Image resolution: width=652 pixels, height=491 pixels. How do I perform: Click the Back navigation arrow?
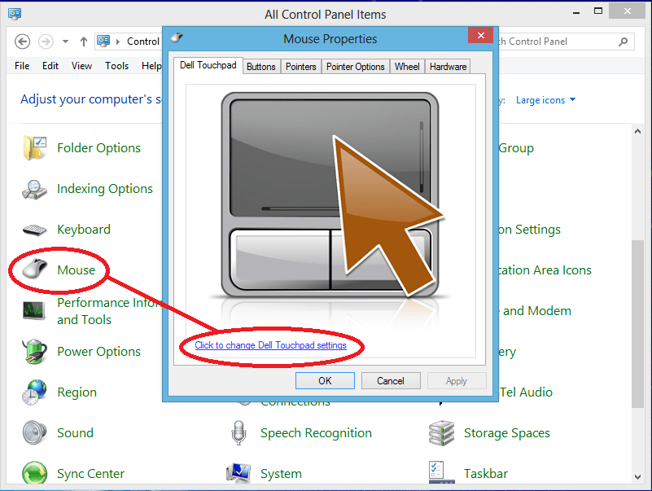[x=23, y=42]
